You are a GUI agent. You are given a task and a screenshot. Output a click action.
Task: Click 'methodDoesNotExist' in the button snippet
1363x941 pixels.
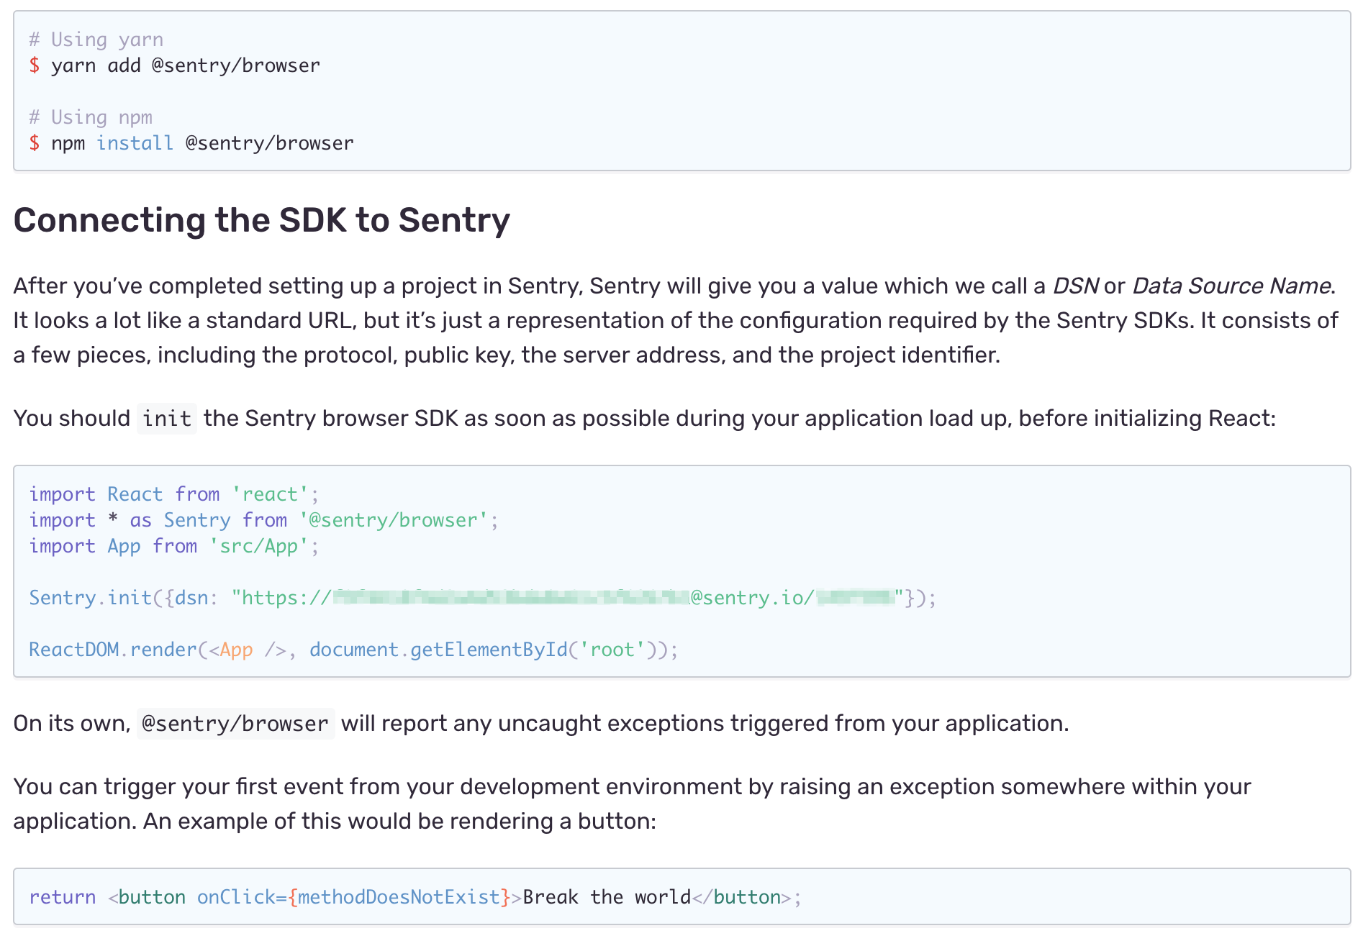[399, 897]
